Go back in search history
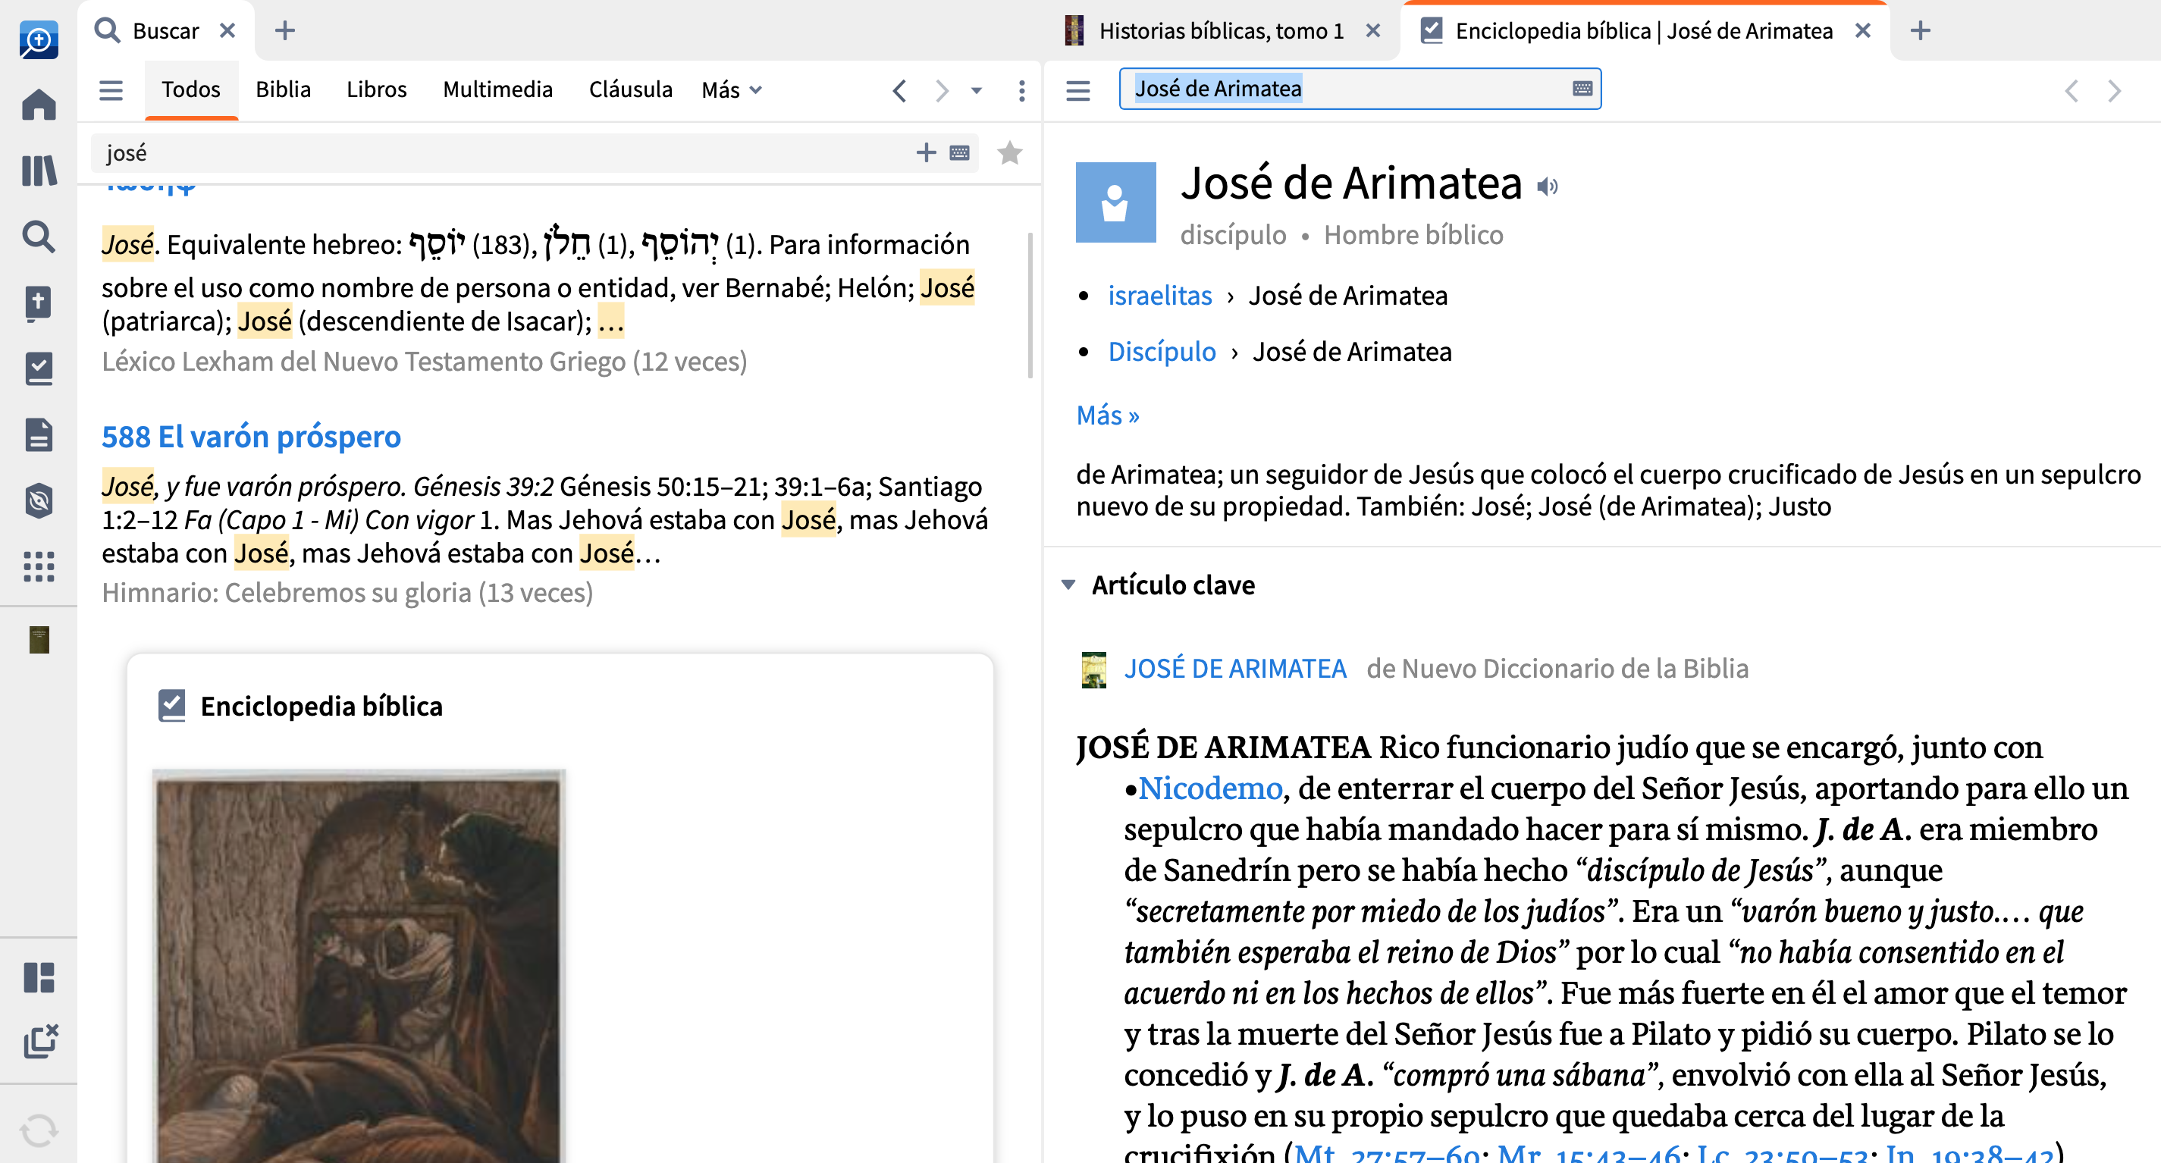Screen dimensions: 2161x1163 coord(899,90)
